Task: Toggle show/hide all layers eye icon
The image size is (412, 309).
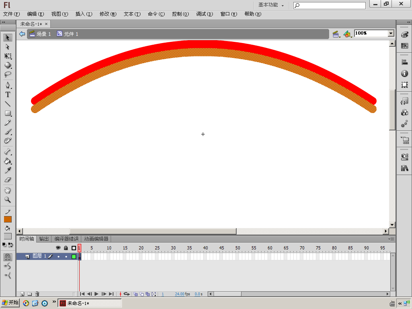Action: tap(58, 248)
